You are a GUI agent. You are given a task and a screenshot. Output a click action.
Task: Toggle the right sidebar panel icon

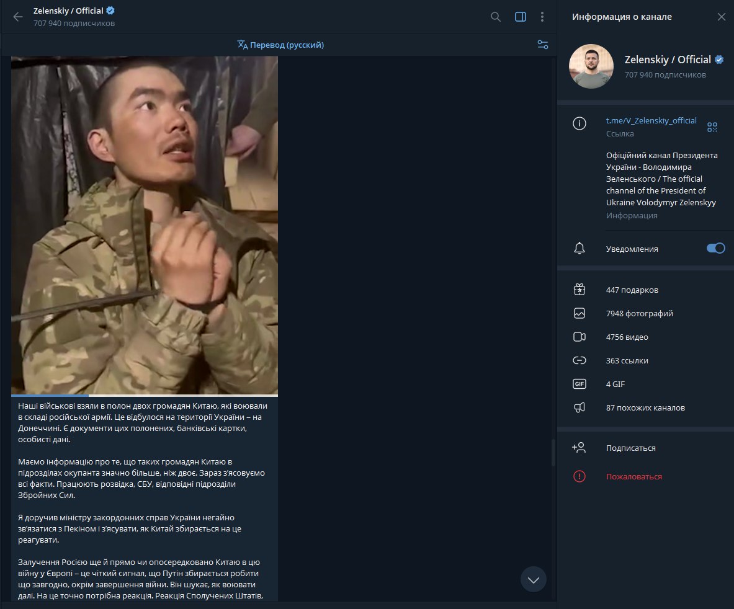[x=521, y=17]
